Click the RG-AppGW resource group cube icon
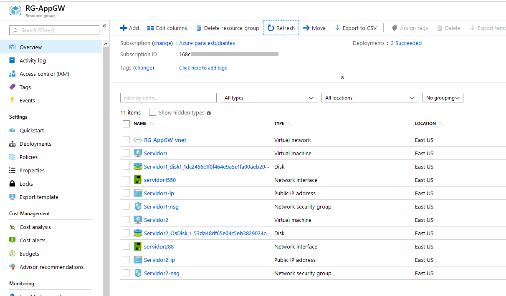This screenshot has height=296, width=506. point(15,11)
